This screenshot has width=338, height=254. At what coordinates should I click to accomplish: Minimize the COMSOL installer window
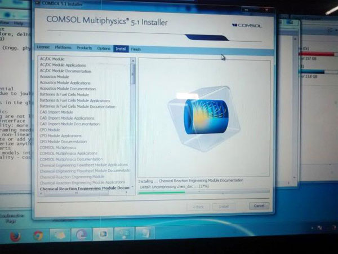pos(246,10)
